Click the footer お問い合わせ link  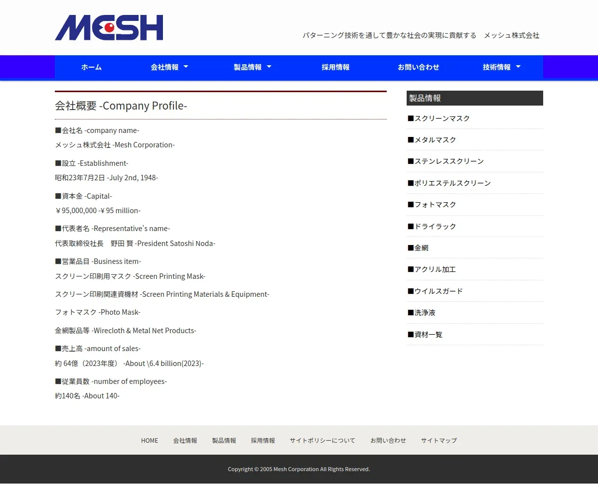click(x=388, y=441)
